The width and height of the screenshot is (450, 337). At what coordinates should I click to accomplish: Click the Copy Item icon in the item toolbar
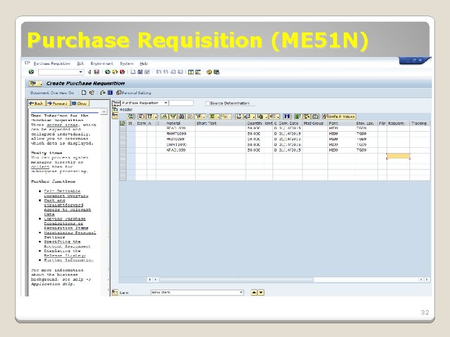(x=142, y=116)
